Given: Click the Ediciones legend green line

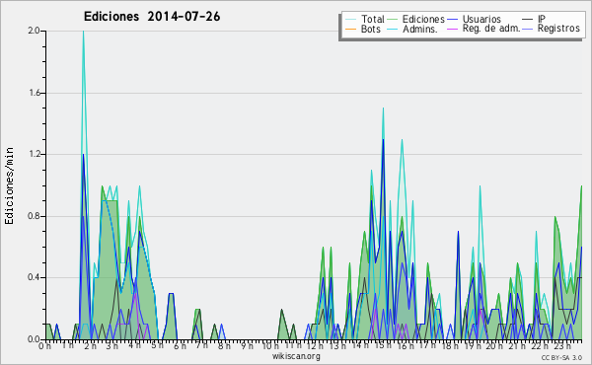Looking at the screenshot, I should click(x=393, y=20).
